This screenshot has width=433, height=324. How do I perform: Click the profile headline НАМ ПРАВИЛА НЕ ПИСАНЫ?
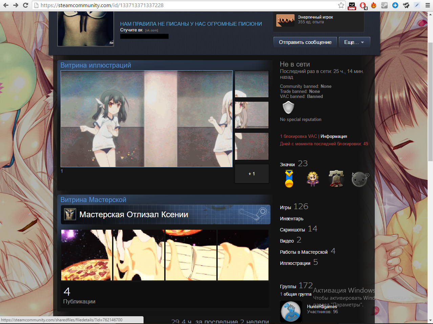tap(191, 24)
